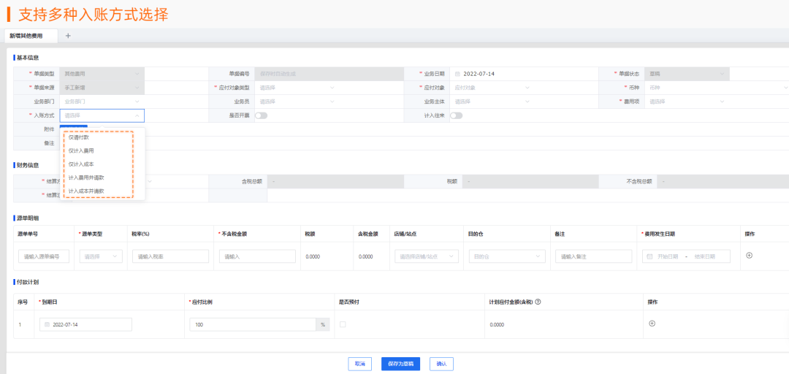The height and width of the screenshot is (374, 789).
Task: Click calendar icon in 到期日 field
Action: (x=47, y=324)
